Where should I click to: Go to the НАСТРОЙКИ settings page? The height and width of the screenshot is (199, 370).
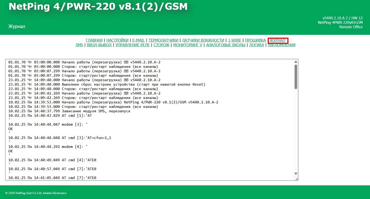(x=117, y=40)
